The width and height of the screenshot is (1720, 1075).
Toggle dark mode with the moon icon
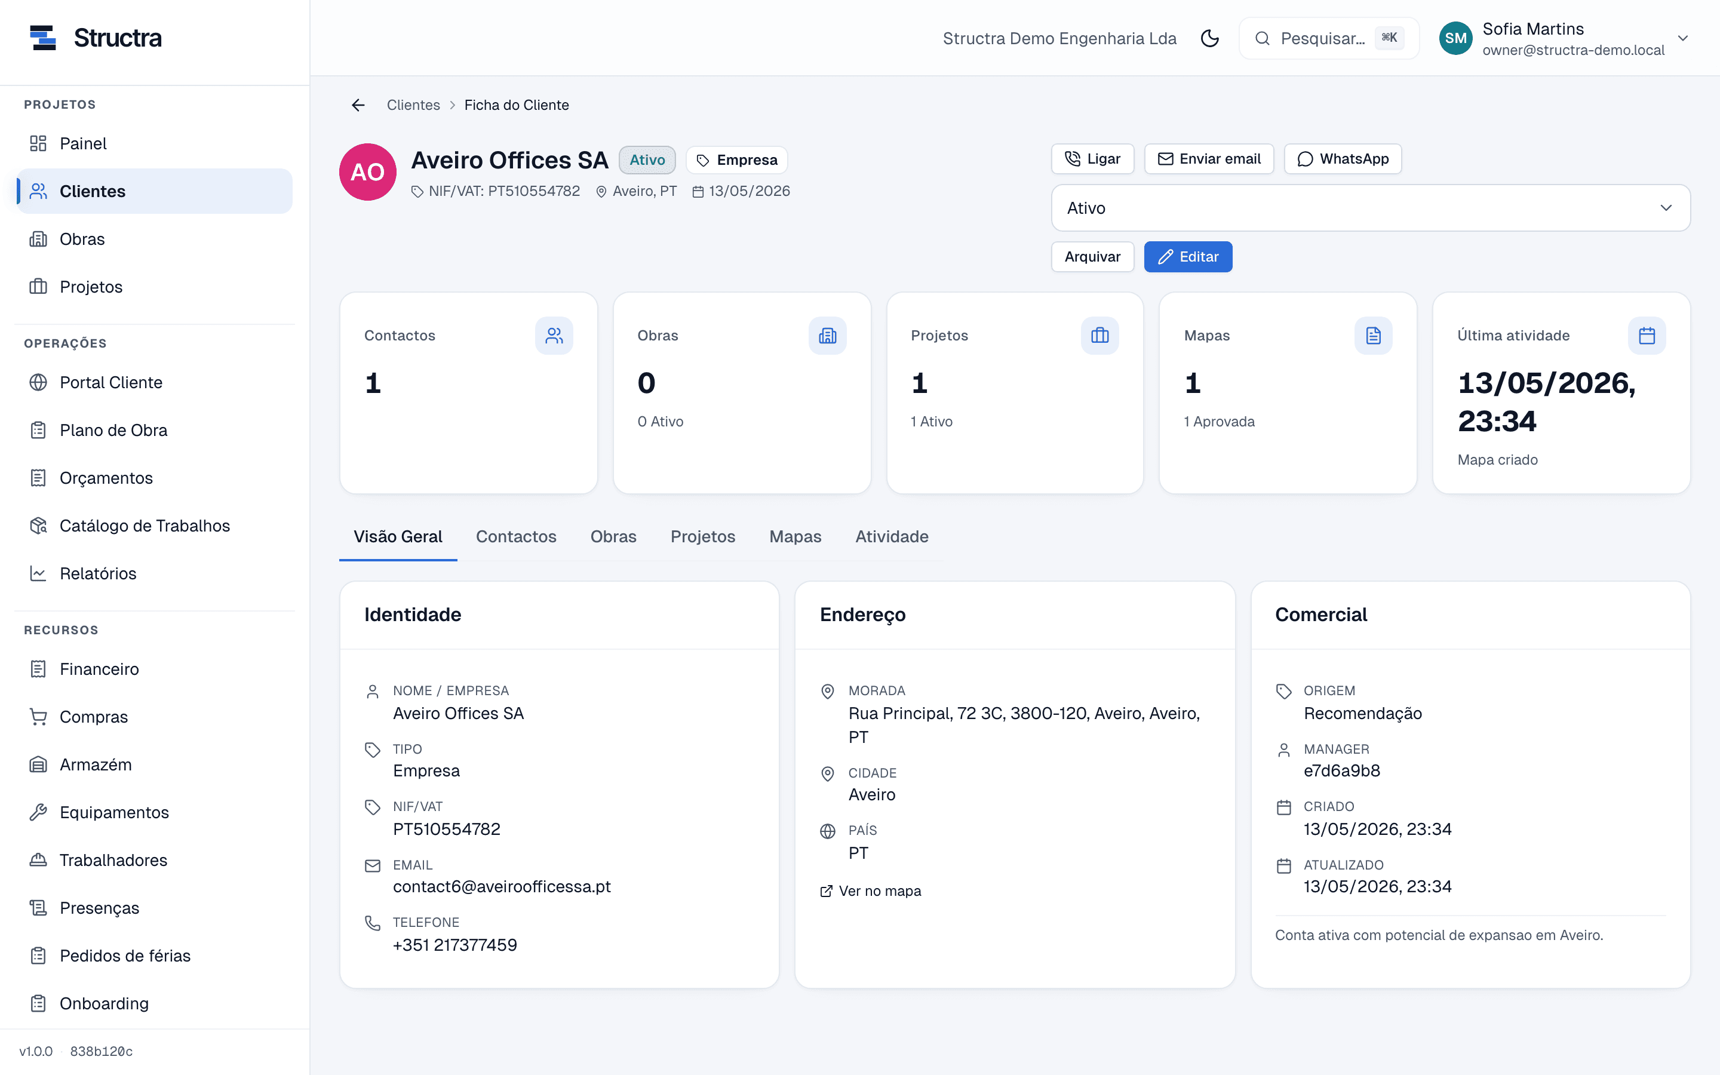1210,38
